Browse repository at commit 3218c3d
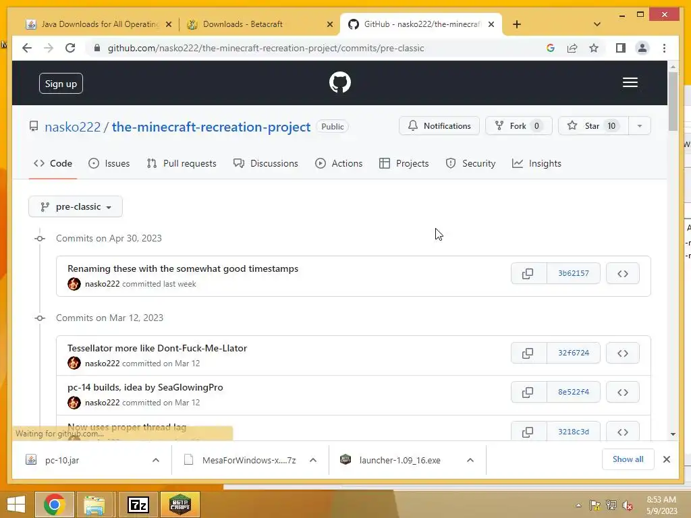 pyautogui.click(x=622, y=431)
